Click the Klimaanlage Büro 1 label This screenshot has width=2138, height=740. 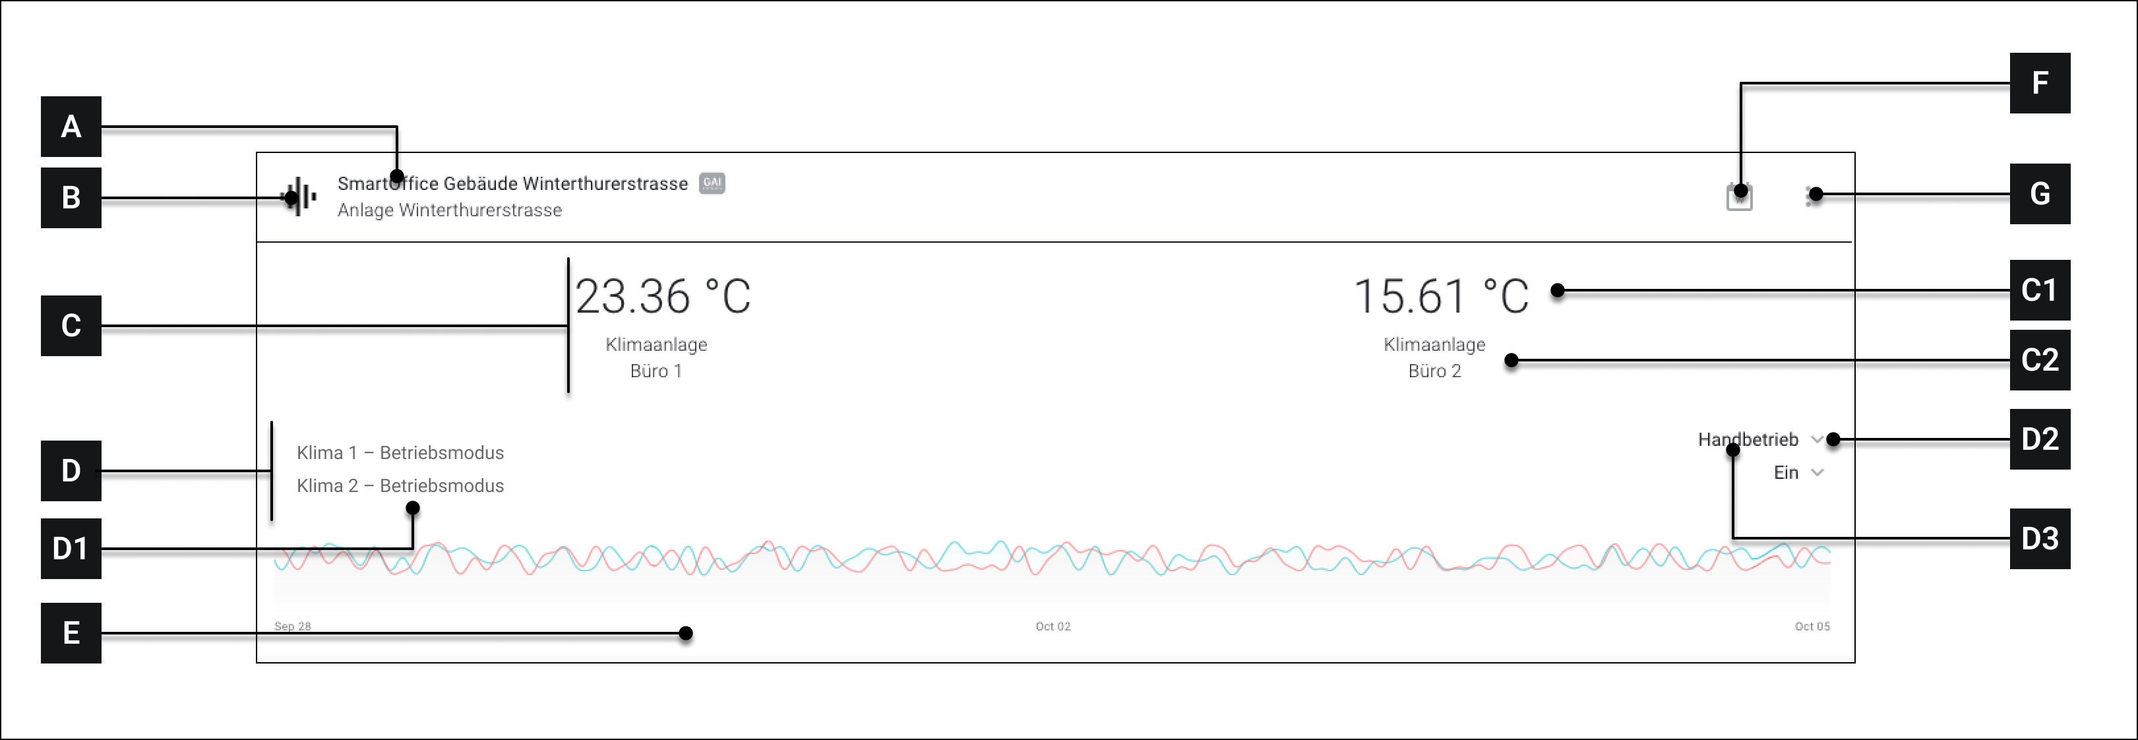[x=656, y=357]
